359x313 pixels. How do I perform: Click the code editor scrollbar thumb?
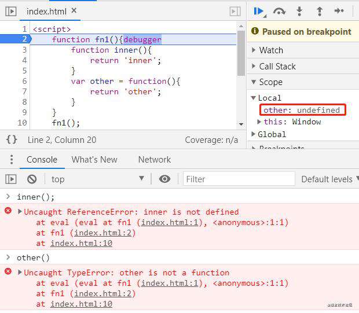[x=241, y=53]
